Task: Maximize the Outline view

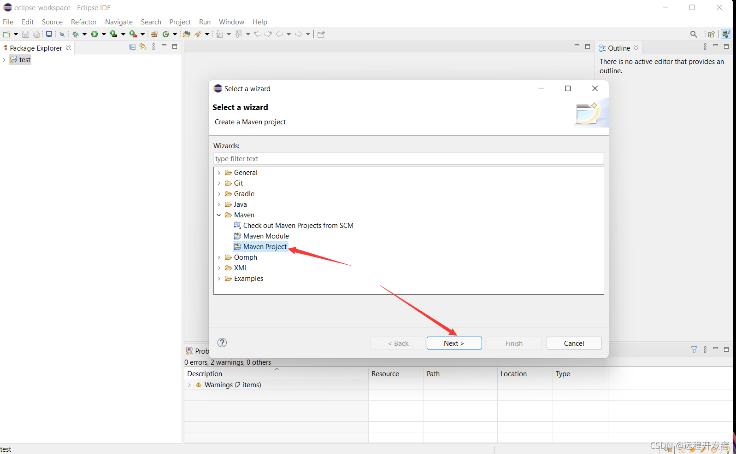Action: (726, 47)
